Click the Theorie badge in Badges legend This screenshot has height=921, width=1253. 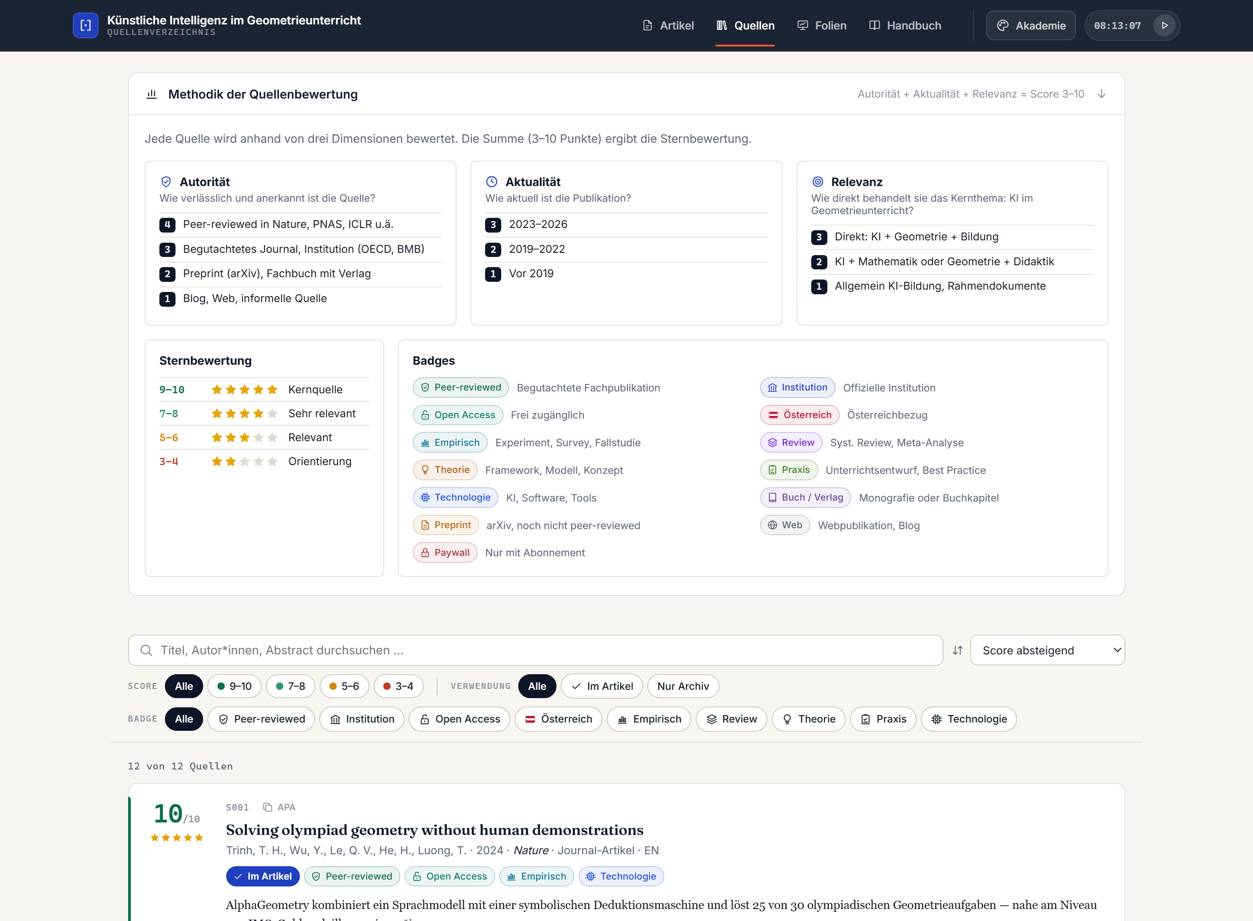coord(445,470)
